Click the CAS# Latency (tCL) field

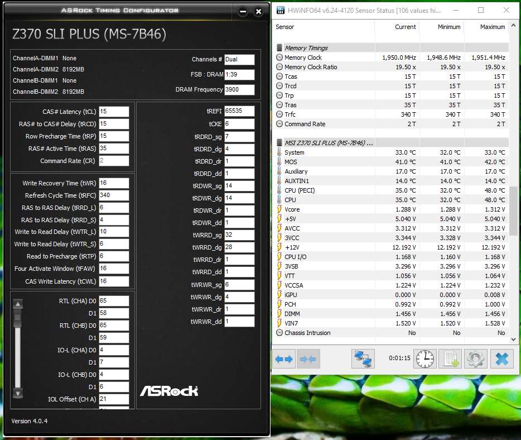(x=114, y=112)
